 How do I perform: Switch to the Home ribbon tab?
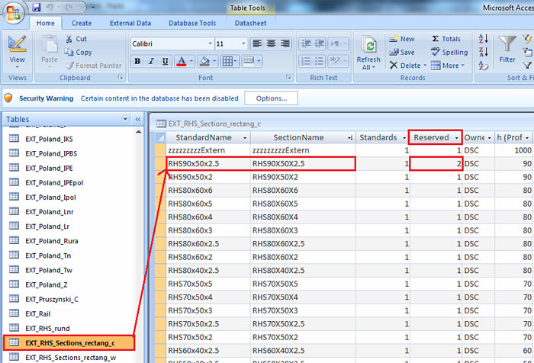tap(45, 23)
